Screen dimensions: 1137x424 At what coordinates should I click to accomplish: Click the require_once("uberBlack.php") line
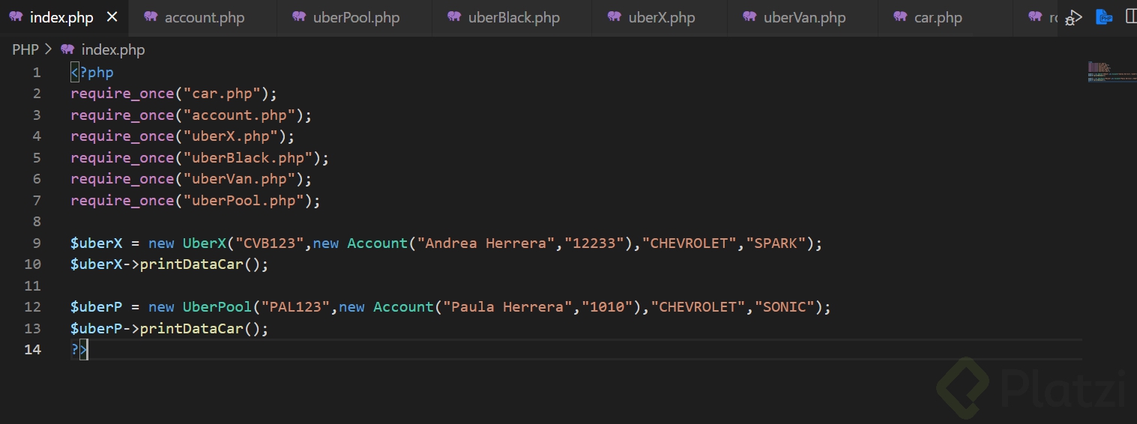(x=200, y=158)
